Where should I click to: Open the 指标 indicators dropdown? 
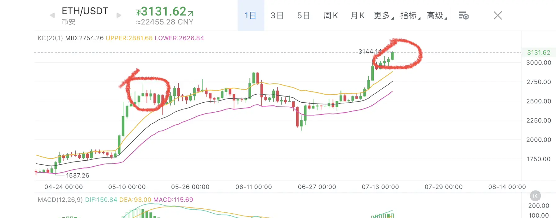410,16
